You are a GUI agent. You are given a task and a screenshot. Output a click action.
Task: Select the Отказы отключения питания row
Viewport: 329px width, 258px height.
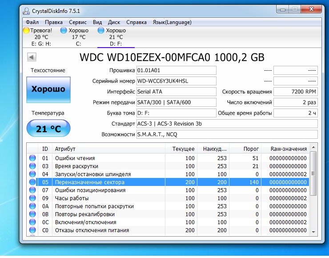168,230
